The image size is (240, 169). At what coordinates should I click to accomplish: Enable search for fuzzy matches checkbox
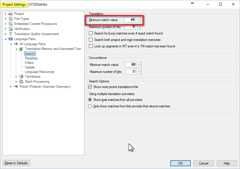[91, 33]
